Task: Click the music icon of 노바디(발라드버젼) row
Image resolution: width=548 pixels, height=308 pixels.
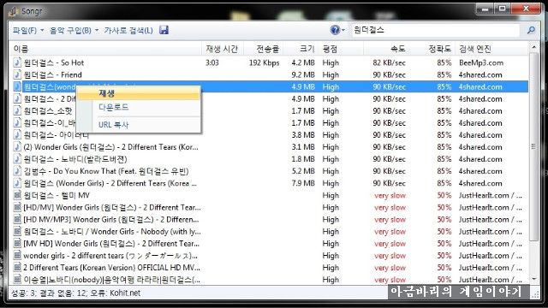Action: [17, 159]
